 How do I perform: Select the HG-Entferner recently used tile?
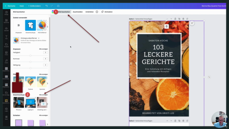tap(42, 25)
